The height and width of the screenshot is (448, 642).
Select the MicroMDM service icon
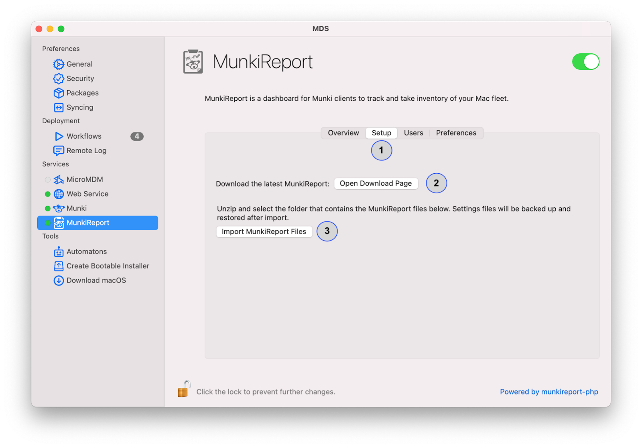[x=59, y=180]
